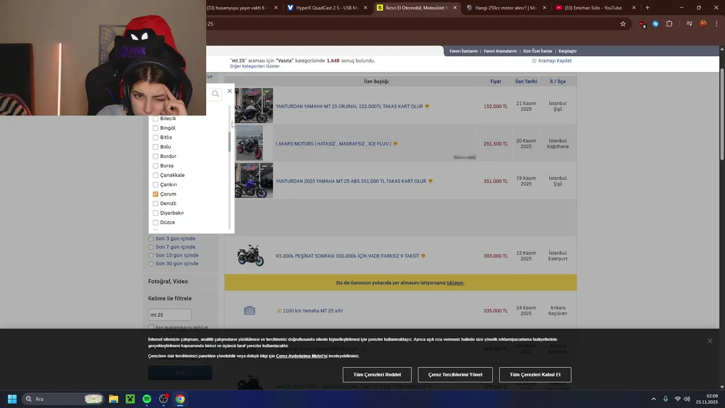Open Size Özel İlanlar menu link
Screen dimensions: 725x408
[x=538, y=51]
